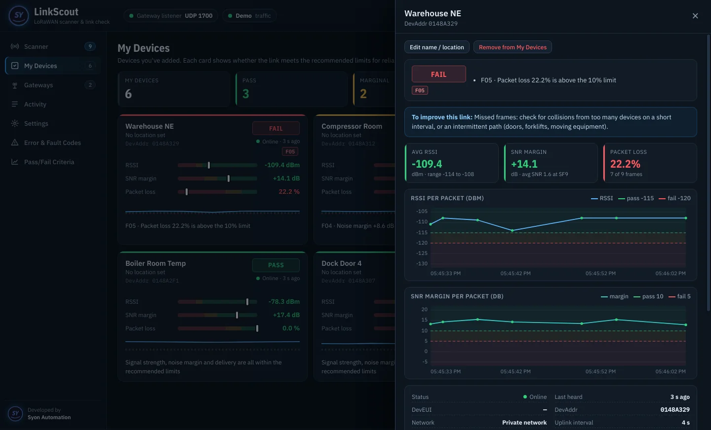Click the Last heard value "3 s ago"
This screenshot has height=430, width=711.
(680, 397)
